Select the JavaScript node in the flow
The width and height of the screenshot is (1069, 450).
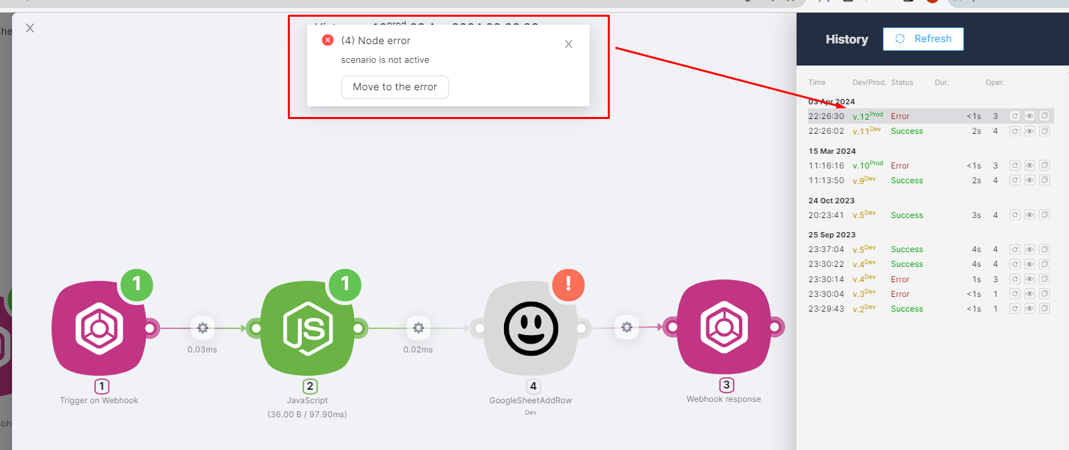tap(307, 328)
